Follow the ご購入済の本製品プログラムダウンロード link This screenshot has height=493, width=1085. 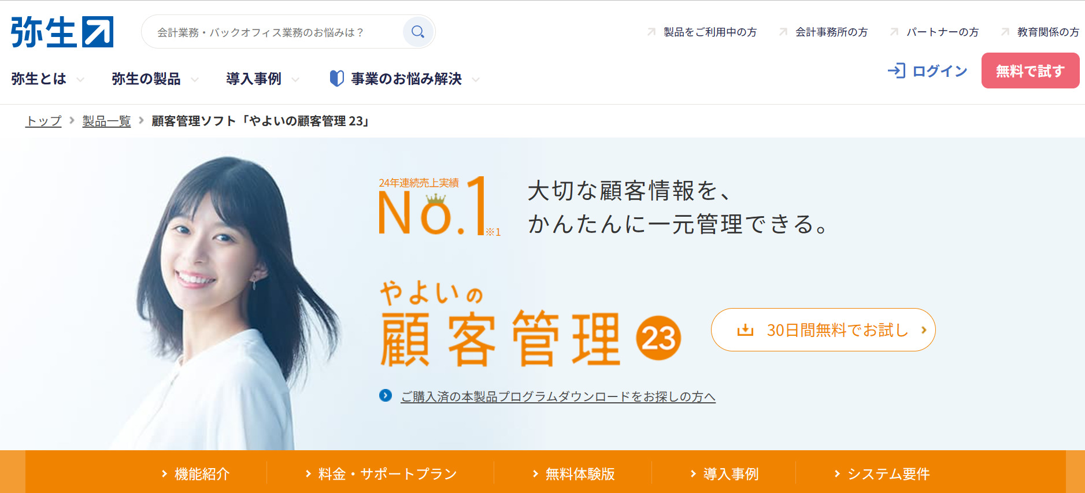pos(558,396)
